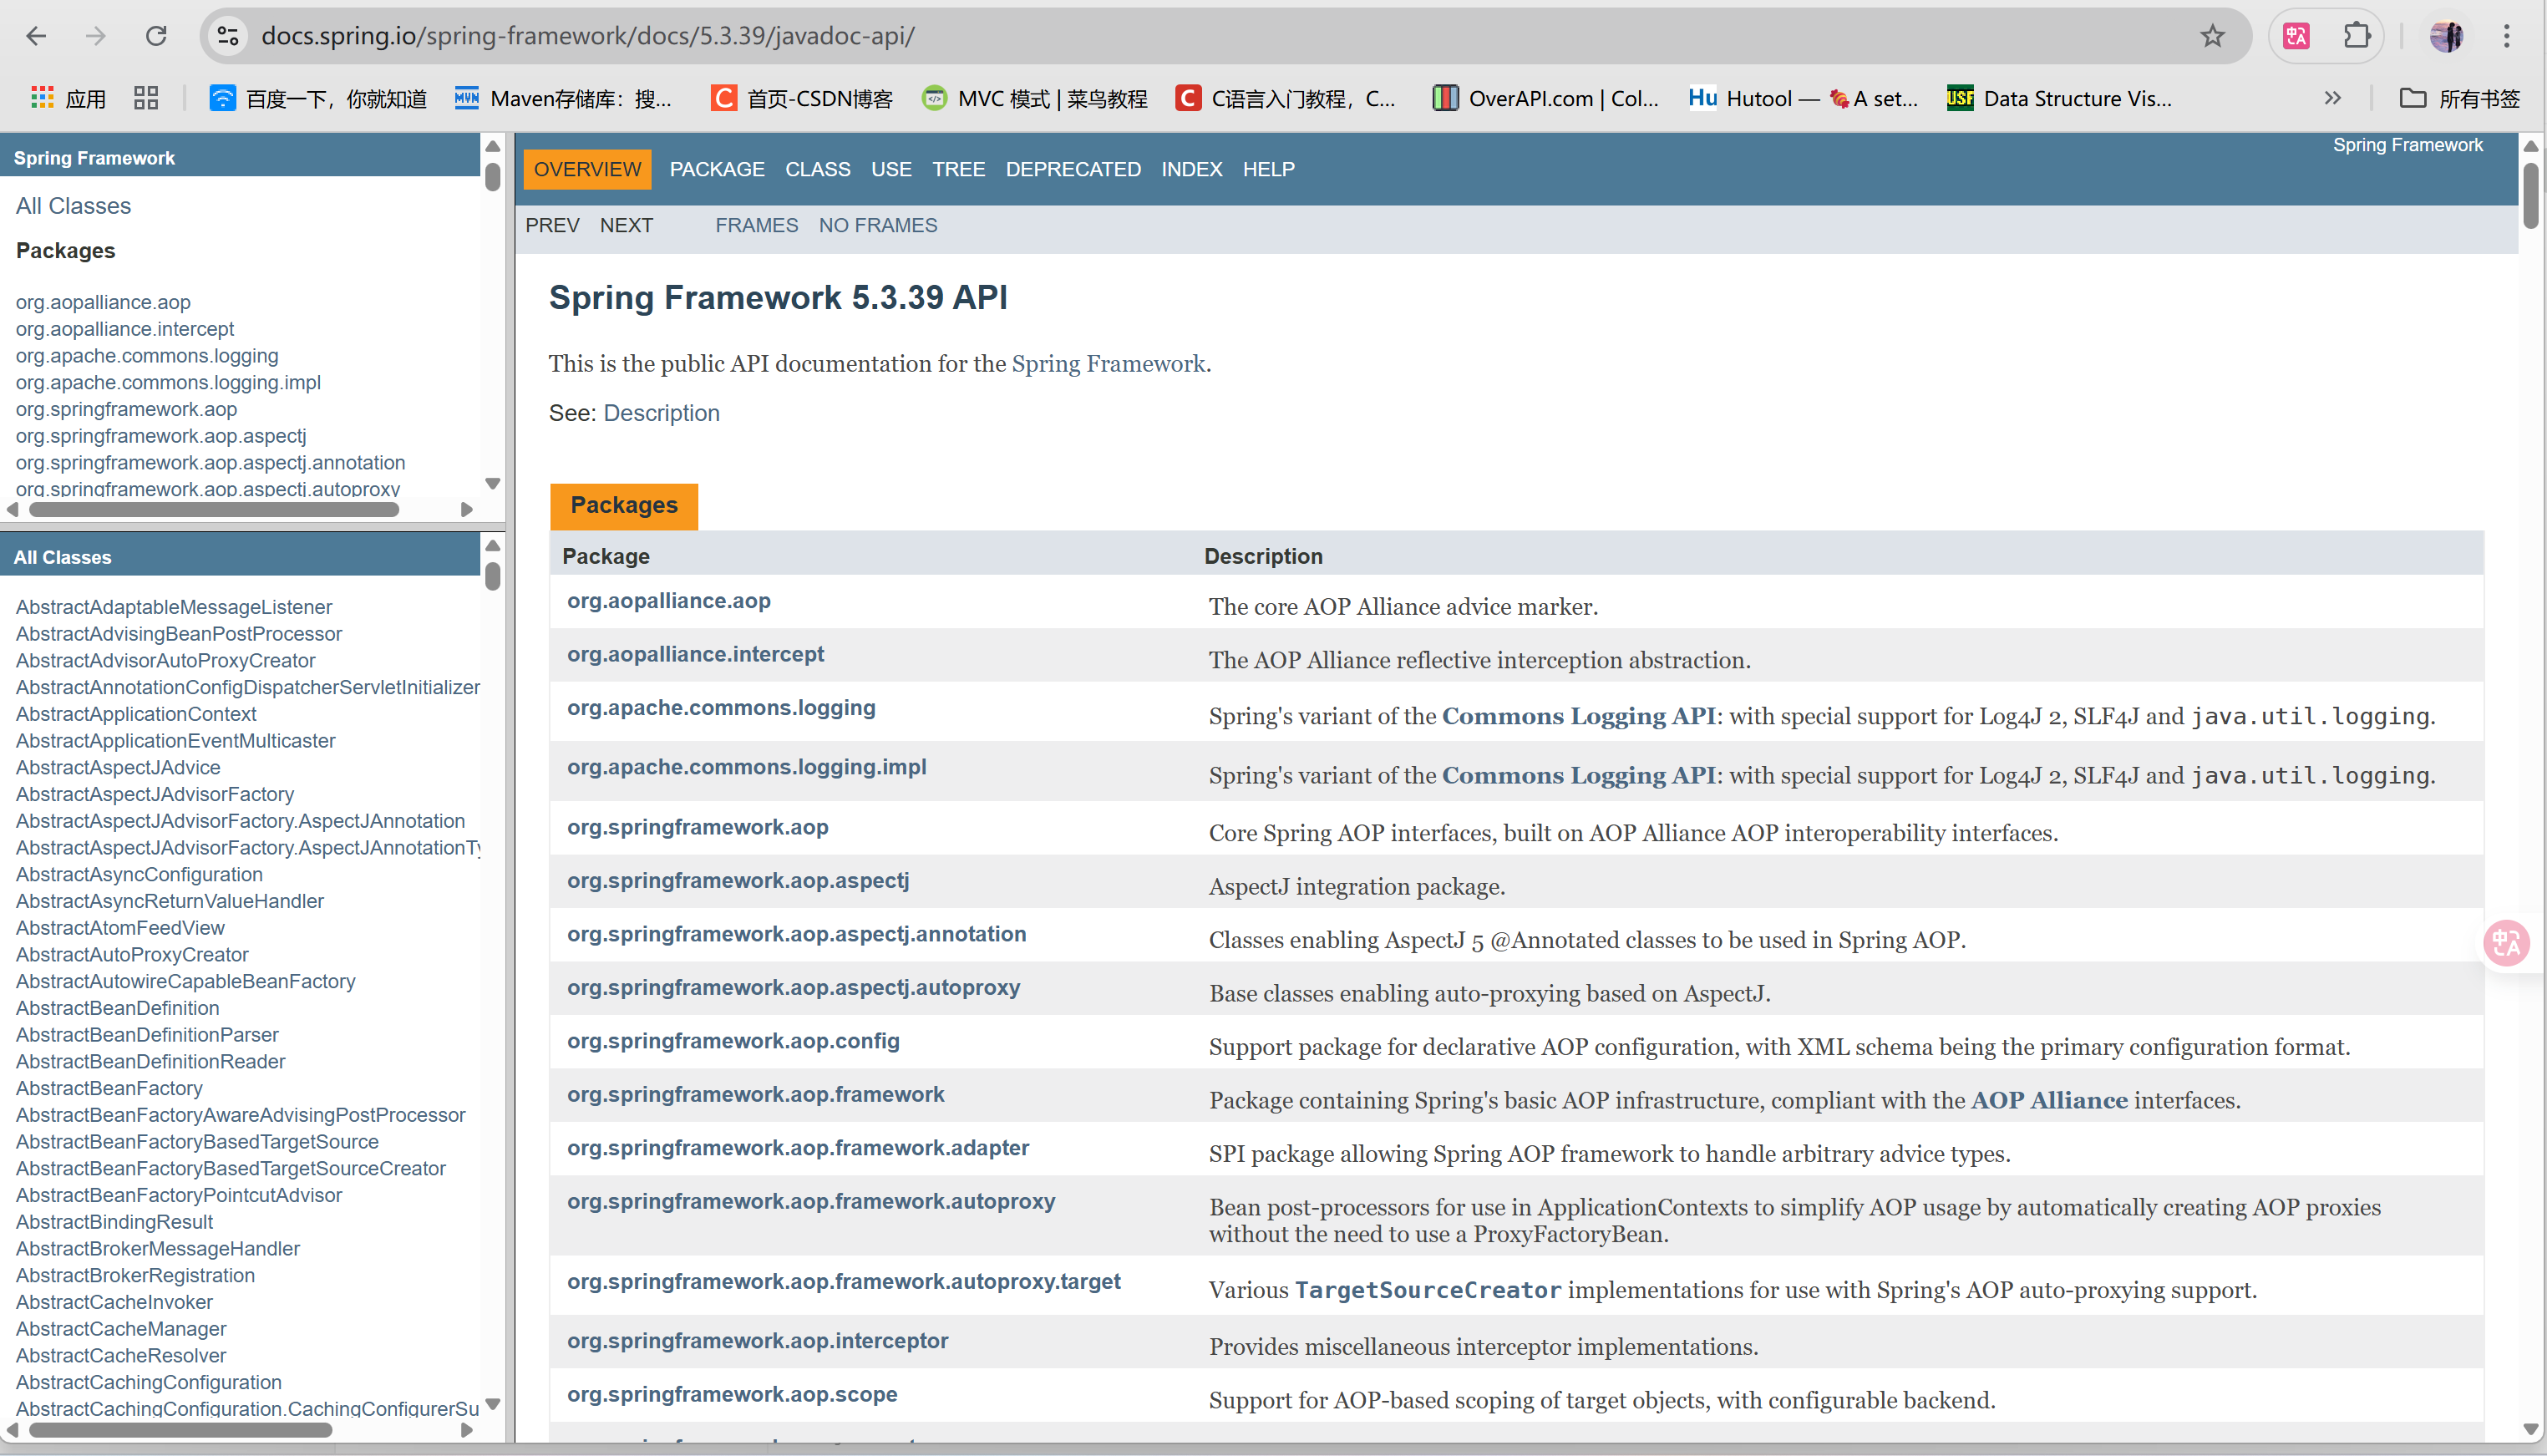
Task: Switch to NO FRAMES view
Action: 877,225
